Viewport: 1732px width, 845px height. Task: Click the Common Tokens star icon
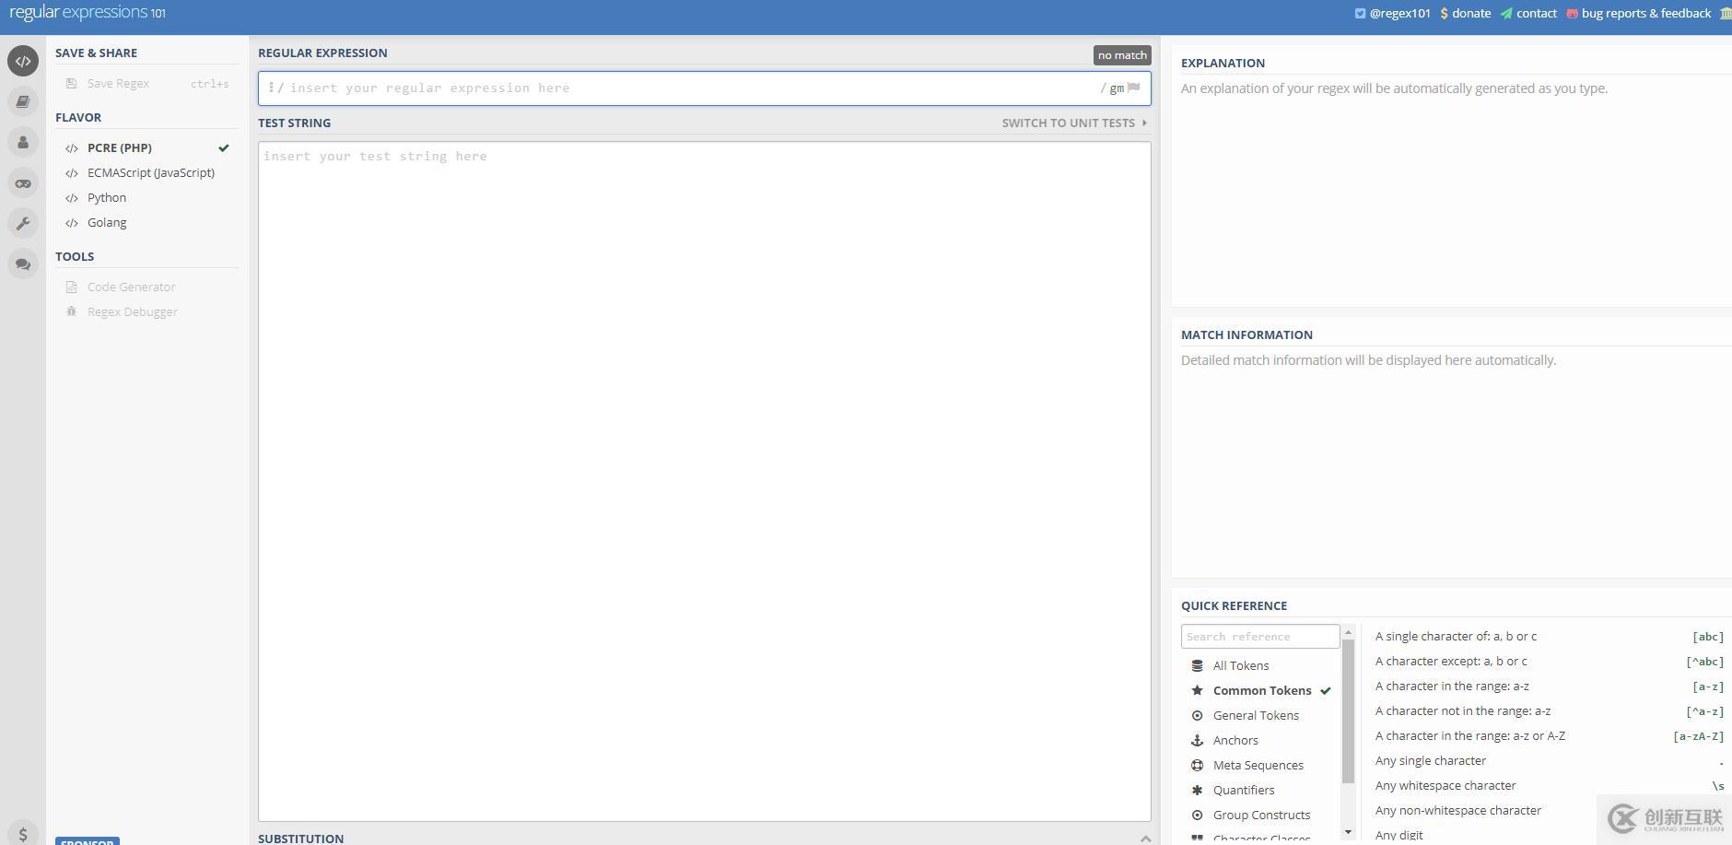[1197, 690]
